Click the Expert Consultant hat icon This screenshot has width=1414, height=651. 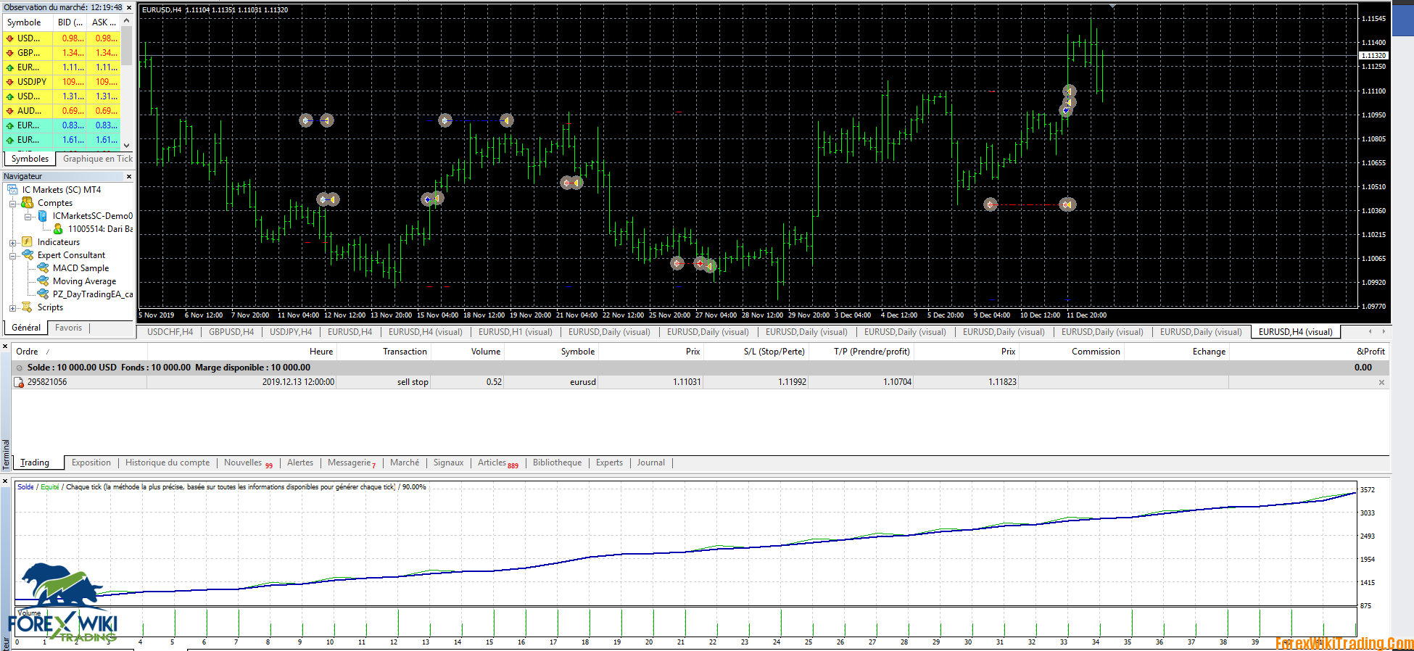28,255
